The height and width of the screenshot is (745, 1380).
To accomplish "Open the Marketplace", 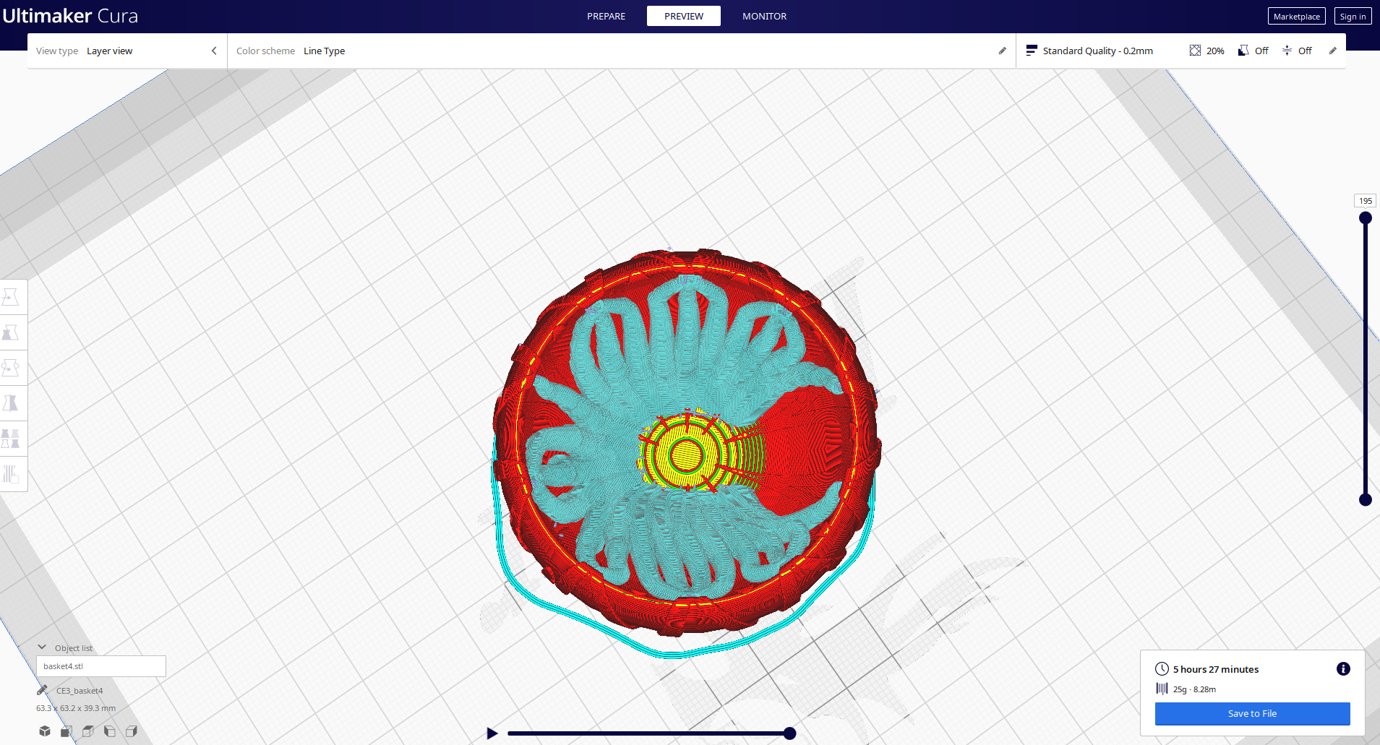I will coord(1296,16).
